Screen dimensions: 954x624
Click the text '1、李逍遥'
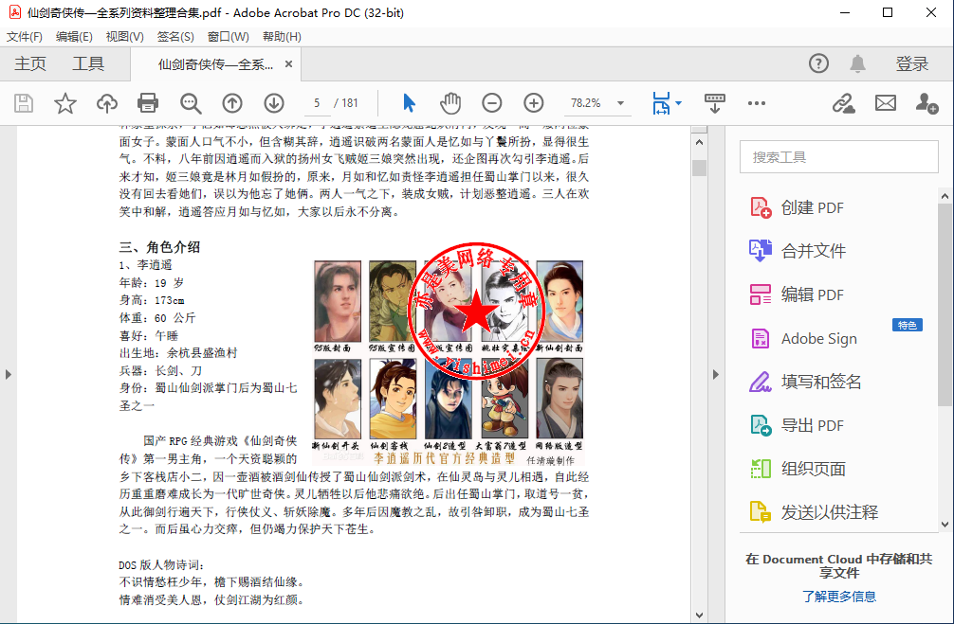[145, 265]
